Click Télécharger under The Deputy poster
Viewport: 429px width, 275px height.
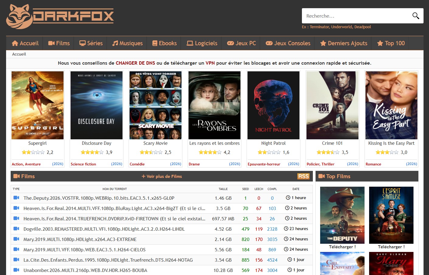coord(342,247)
